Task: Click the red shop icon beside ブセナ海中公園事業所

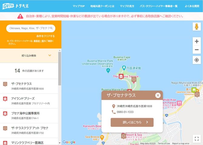Action: (x=5, y=114)
